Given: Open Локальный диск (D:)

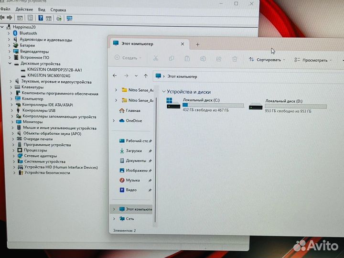Looking at the screenshot, I should [288, 106].
